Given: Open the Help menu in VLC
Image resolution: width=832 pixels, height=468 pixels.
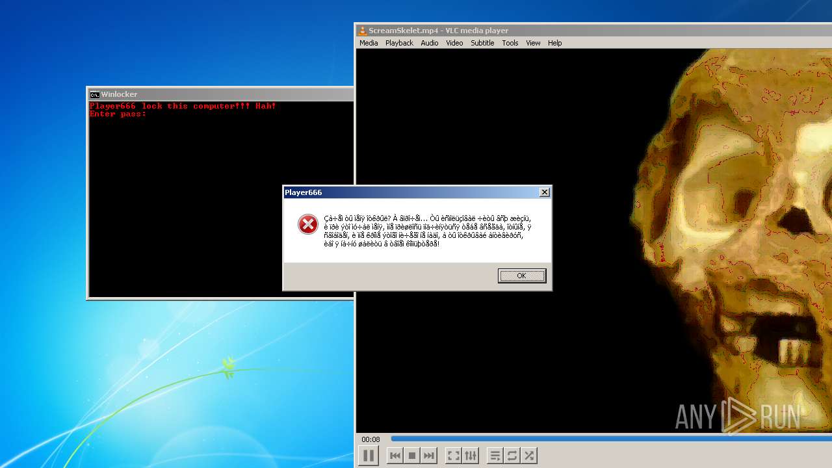Looking at the screenshot, I should click(554, 43).
